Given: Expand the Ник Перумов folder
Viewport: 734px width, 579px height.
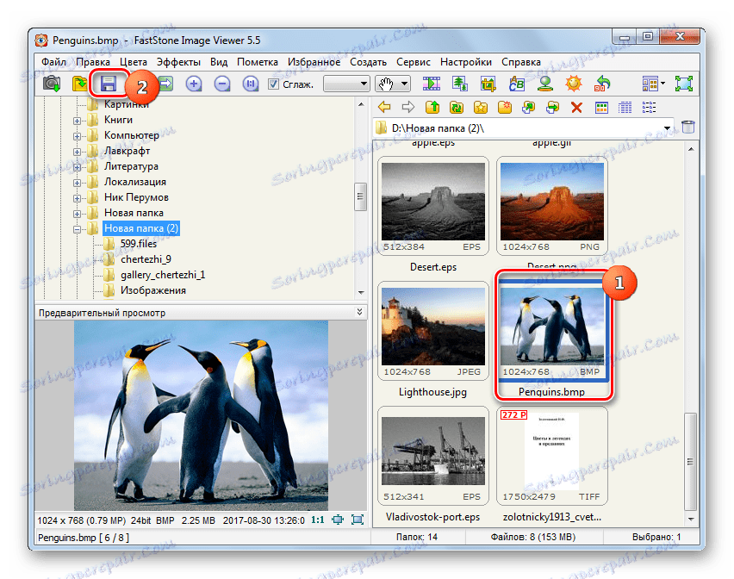Looking at the screenshot, I should (x=77, y=198).
